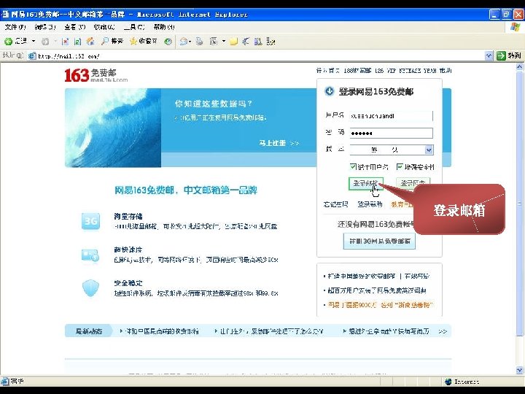Click the greyed Forward arrow icon
This screenshot has height=394, width=525.
pyautogui.click(x=45, y=41)
